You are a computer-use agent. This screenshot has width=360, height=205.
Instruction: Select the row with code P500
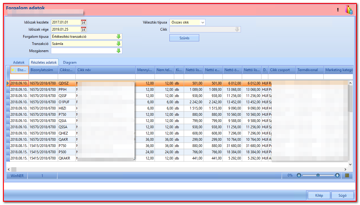click(x=177, y=152)
